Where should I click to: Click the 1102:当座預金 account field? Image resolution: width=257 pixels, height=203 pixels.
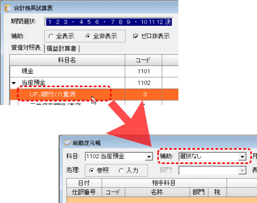click(115, 156)
